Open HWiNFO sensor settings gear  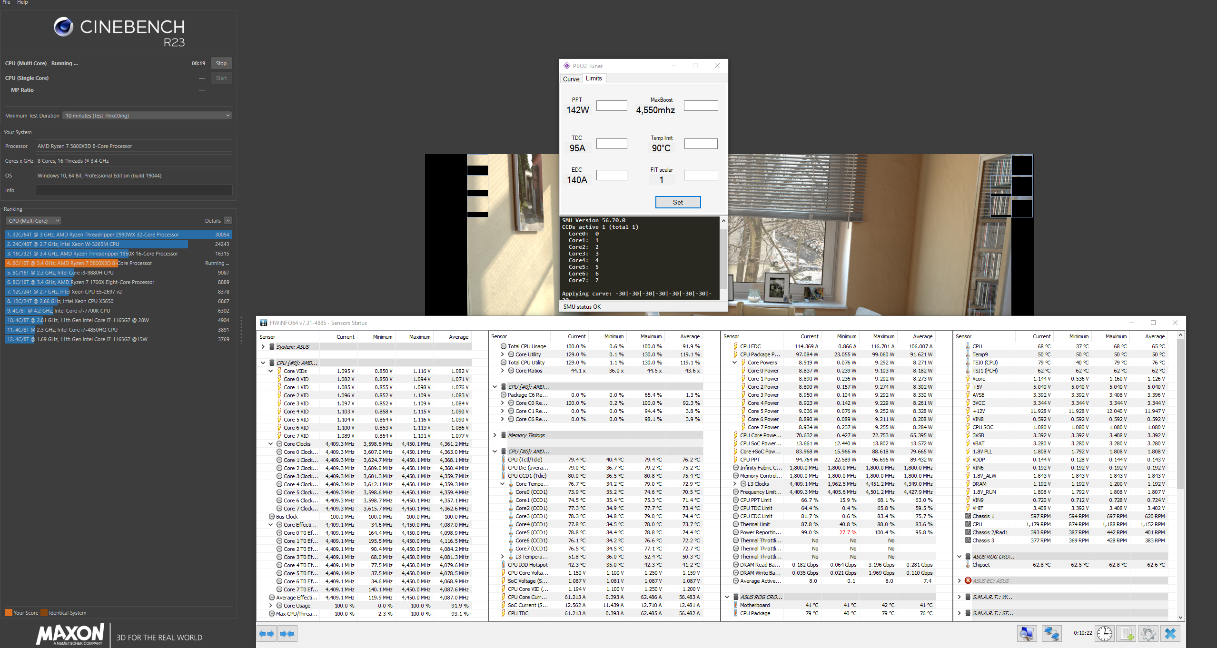tap(1148, 633)
